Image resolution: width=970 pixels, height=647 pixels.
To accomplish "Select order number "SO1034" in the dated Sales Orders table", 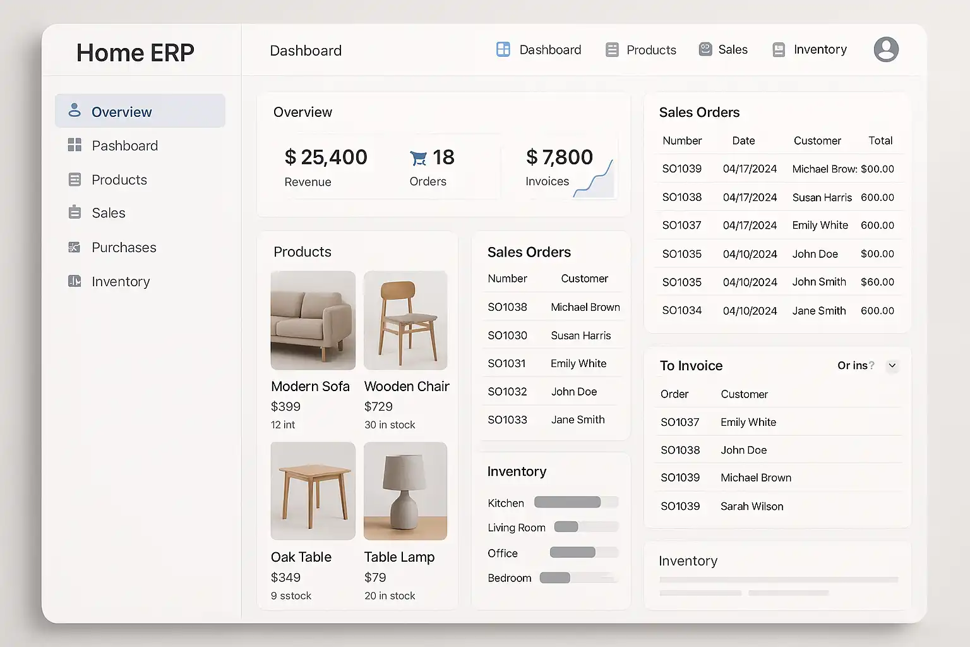I will (x=681, y=310).
